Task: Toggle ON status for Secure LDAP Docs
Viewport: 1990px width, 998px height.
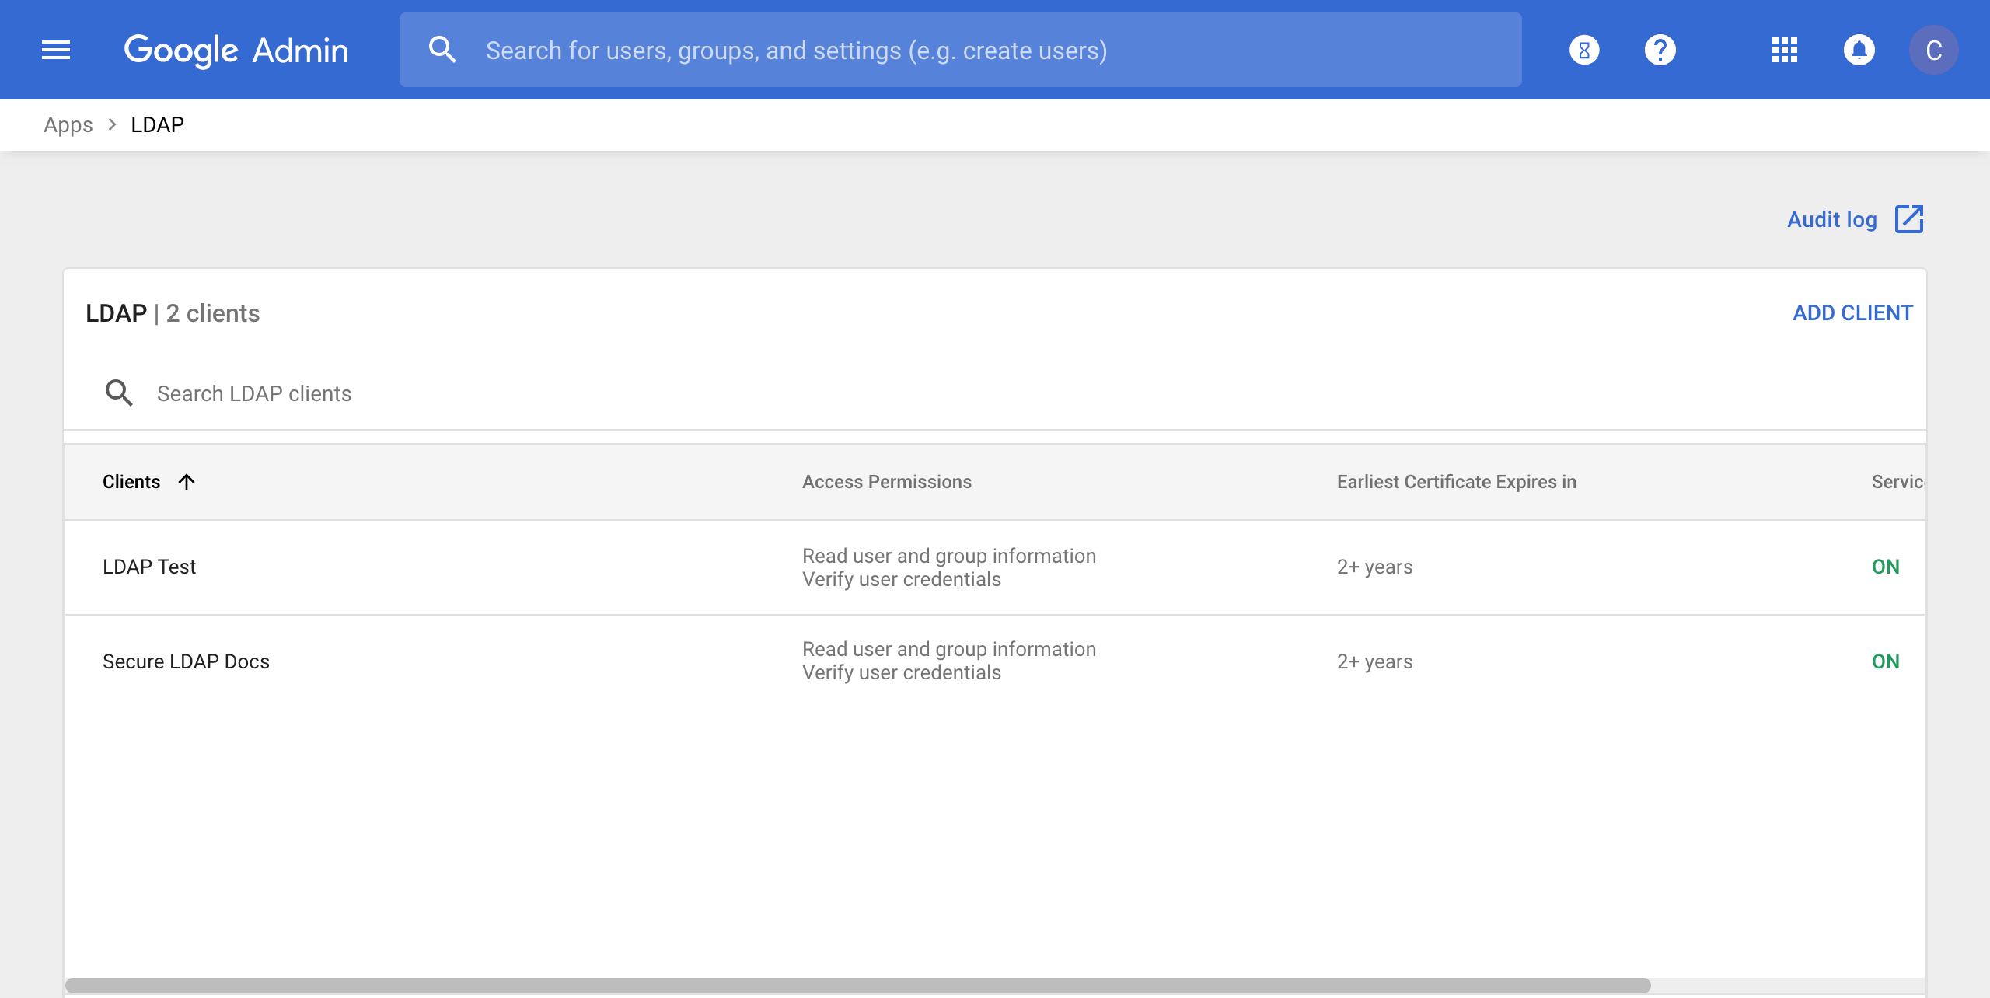Action: pos(1885,661)
